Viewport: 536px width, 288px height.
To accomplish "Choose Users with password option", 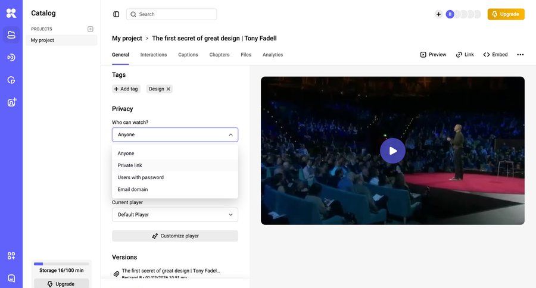I will (x=141, y=177).
